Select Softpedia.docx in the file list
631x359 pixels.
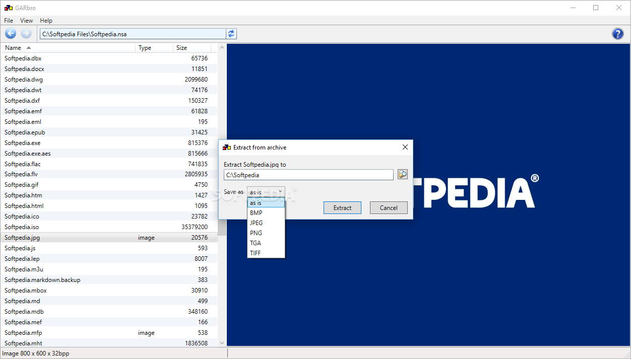tap(109, 69)
